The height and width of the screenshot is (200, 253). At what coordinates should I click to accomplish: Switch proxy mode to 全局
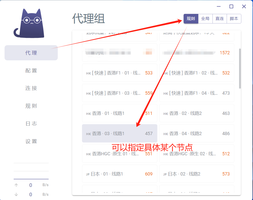(205, 19)
